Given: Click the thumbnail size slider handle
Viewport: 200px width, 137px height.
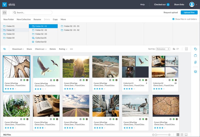Looking at the screenshot, I should 156,135.
